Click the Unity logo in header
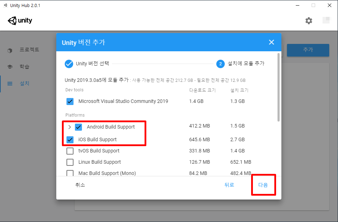338x222 pixels. pos(20,21)
